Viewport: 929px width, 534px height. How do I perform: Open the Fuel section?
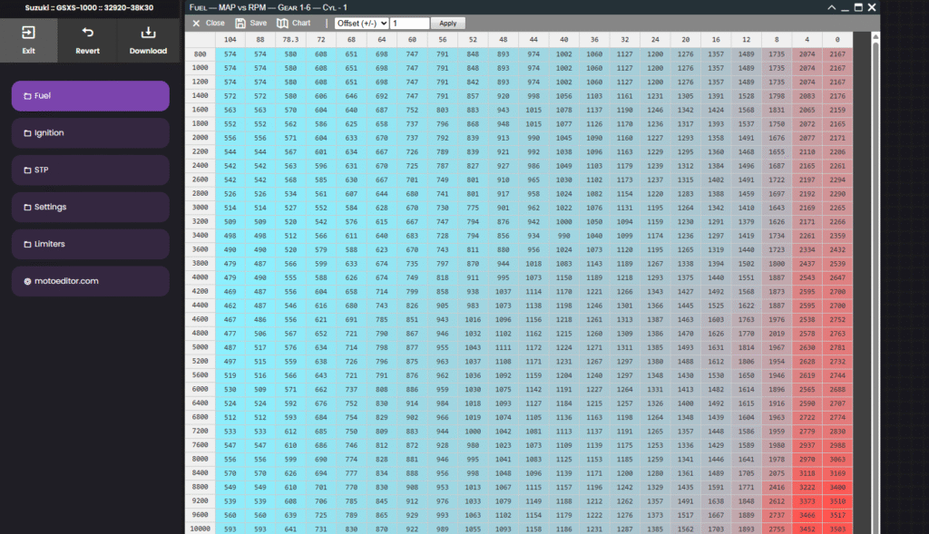tap(90, 96)
